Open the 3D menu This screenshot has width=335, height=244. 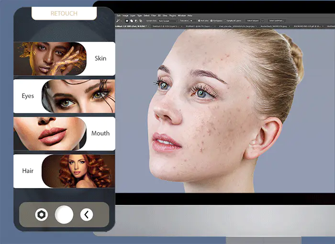click(x=159, y=16)
